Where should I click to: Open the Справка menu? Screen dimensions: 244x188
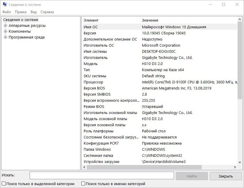(x=47, y=12)
